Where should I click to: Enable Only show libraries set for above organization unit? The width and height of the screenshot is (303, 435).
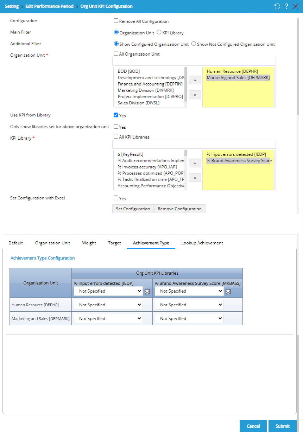116,126
